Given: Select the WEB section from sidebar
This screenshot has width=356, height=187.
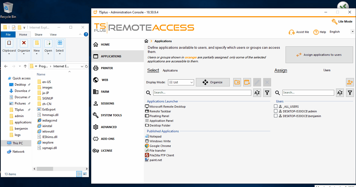Looking at the screenshot, I should 107,80.
